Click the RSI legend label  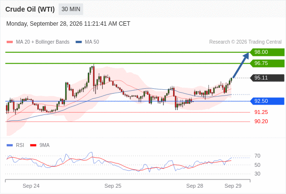20,145
